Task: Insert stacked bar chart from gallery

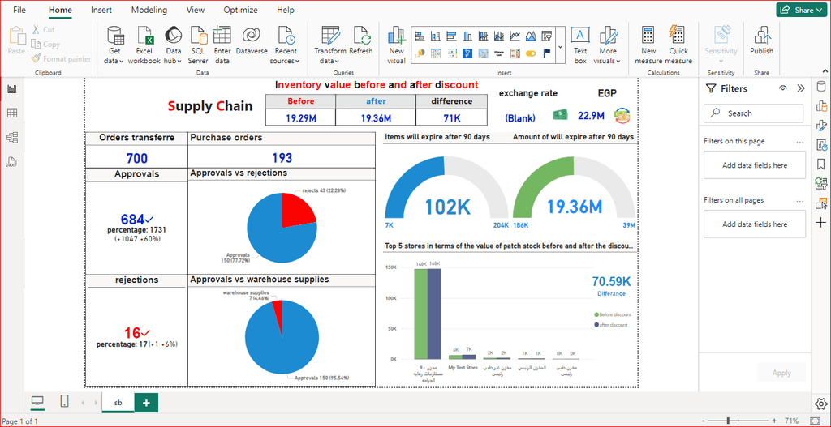Action: (420, 36)
